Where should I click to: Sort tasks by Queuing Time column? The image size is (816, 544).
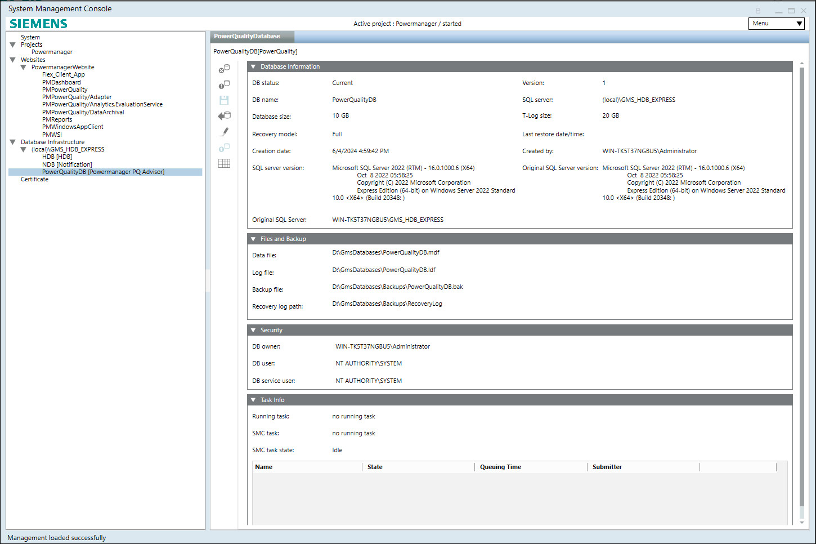[x=500, y=467]
